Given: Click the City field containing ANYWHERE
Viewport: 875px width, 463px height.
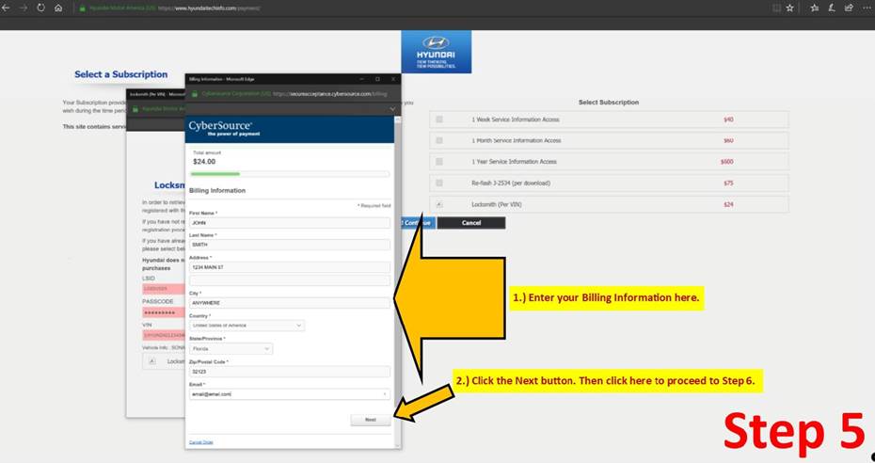Looking at the screenshot, I should point(290,303).
